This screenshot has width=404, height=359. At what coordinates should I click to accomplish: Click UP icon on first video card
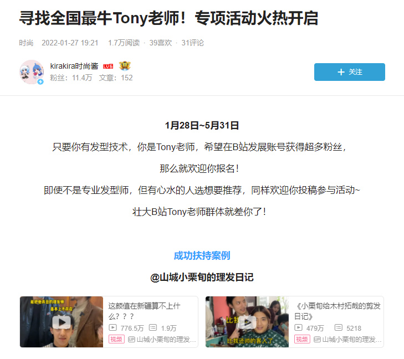click(131, 340)
